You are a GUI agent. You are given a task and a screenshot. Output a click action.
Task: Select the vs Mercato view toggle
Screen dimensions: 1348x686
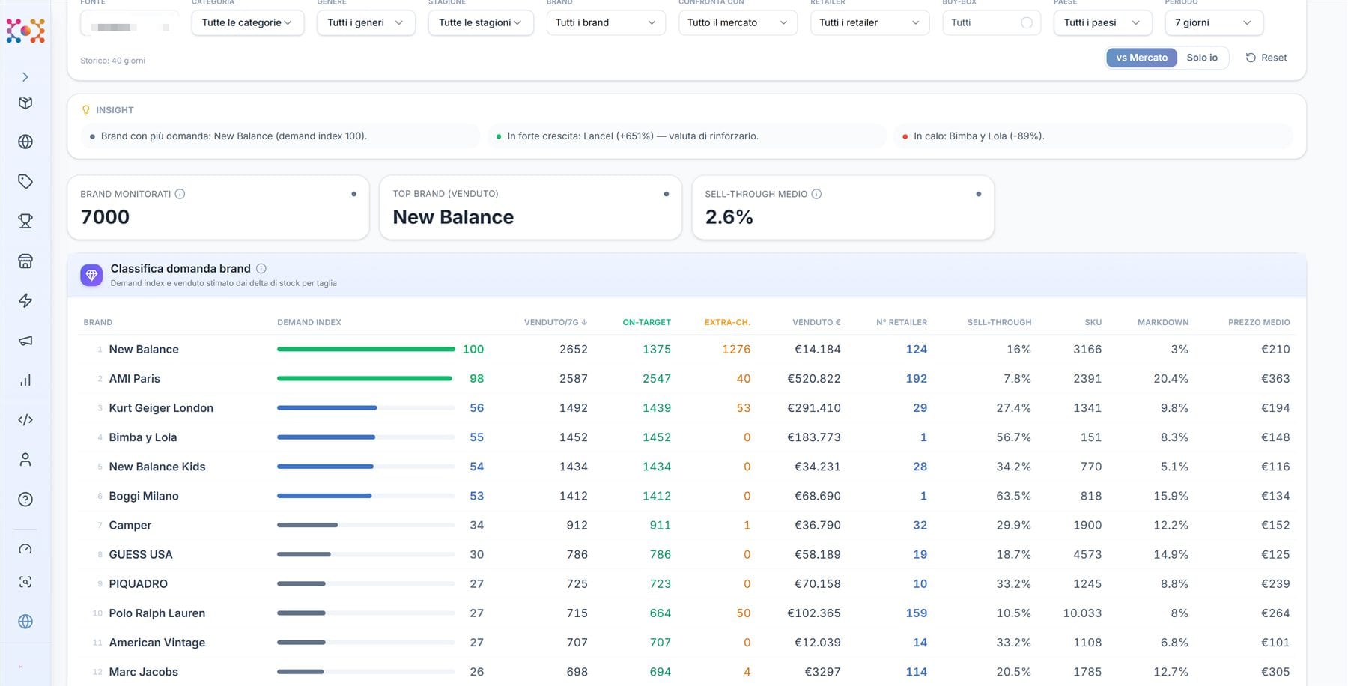point(1141,58)
